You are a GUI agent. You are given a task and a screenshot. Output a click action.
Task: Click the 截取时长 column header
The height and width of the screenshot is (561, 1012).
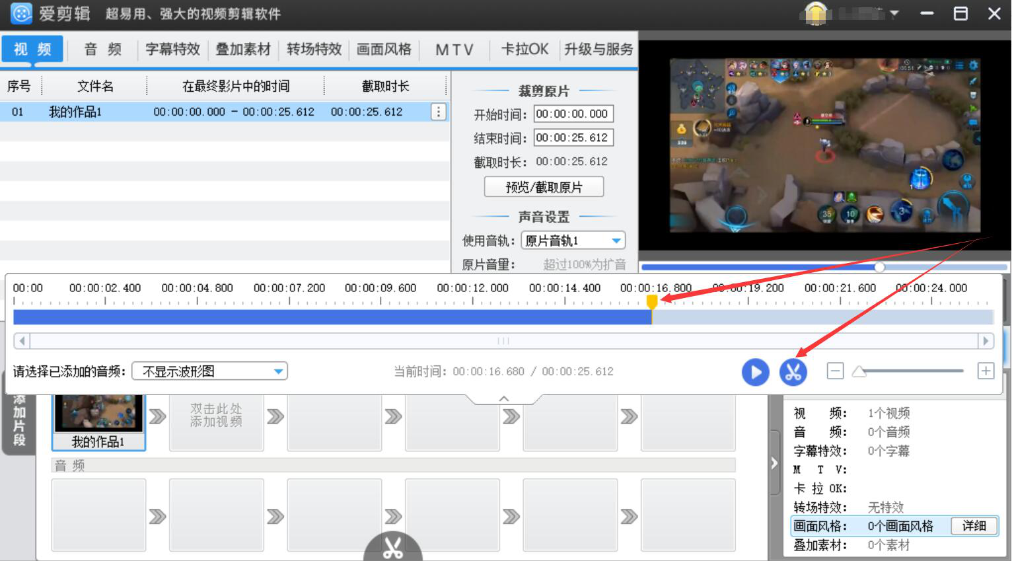pos(386,86)
